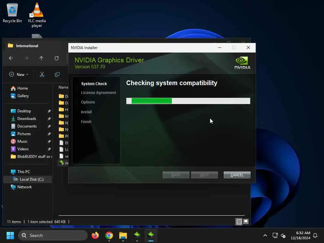This screenshot has height=243, width=324.
Task: Select the green NVIDIA setup file in list
Action: [x=63, y=163]
